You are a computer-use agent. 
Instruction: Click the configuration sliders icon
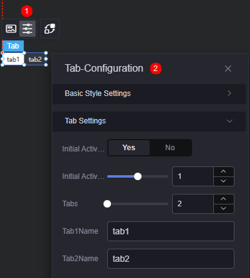pos(27,29)
